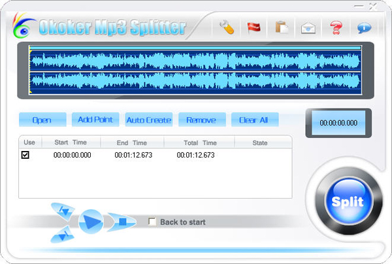The image size is (392, 264).
Task: Open help with red question mark
Action: (336, 27)
